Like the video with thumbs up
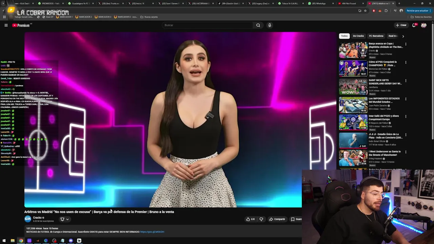The width and height of the screenshot is (434, 244). click(250, 219)
